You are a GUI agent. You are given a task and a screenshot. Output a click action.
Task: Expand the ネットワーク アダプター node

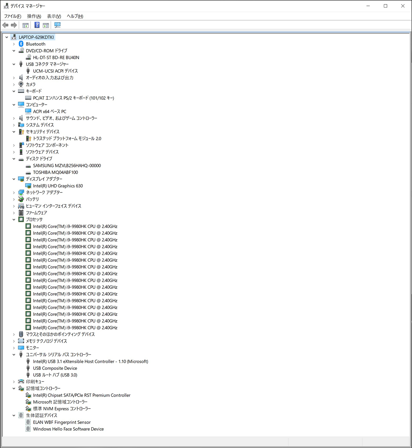pyautogui.click(x=14, y=192)
